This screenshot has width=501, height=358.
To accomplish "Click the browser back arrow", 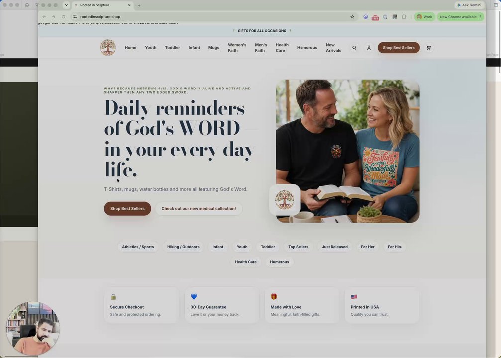I will point(44,17).
